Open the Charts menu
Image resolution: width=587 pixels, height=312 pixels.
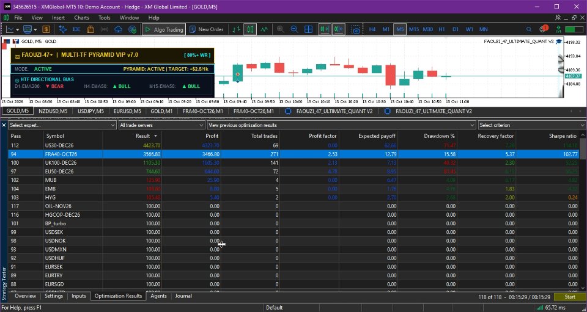(x=81, y=18)
